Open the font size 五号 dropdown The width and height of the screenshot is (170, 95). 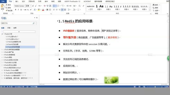[31, 6]
